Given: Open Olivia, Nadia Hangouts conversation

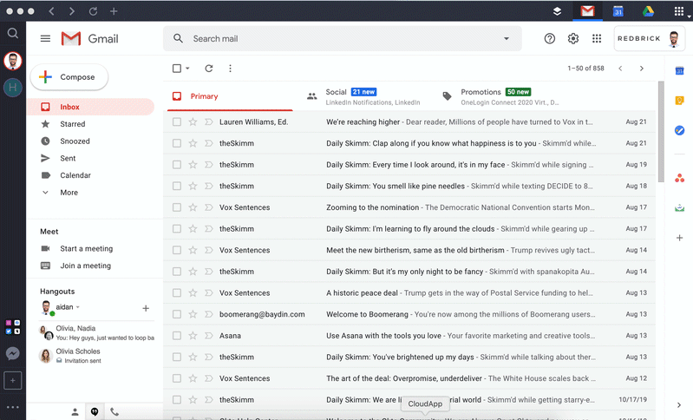Looking at the screenshot, I should point(96,333).
